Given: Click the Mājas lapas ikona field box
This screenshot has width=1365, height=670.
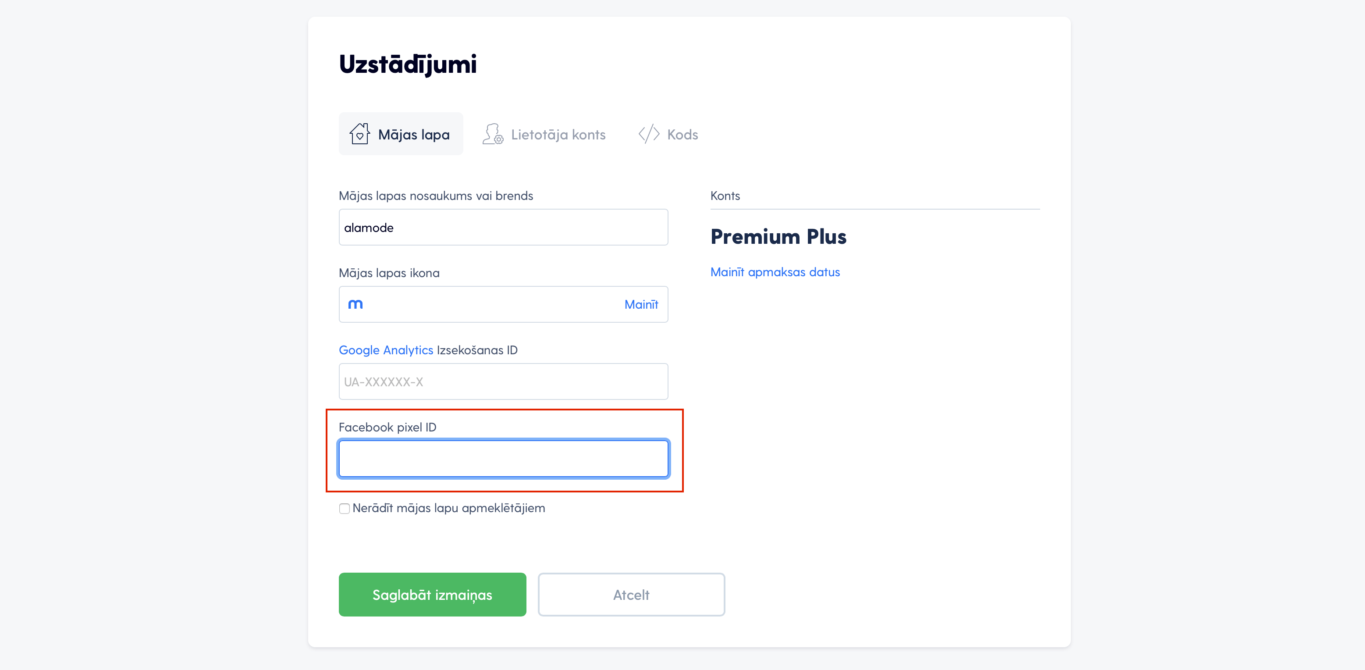Looking at the screenshot, I should (503, 304).
